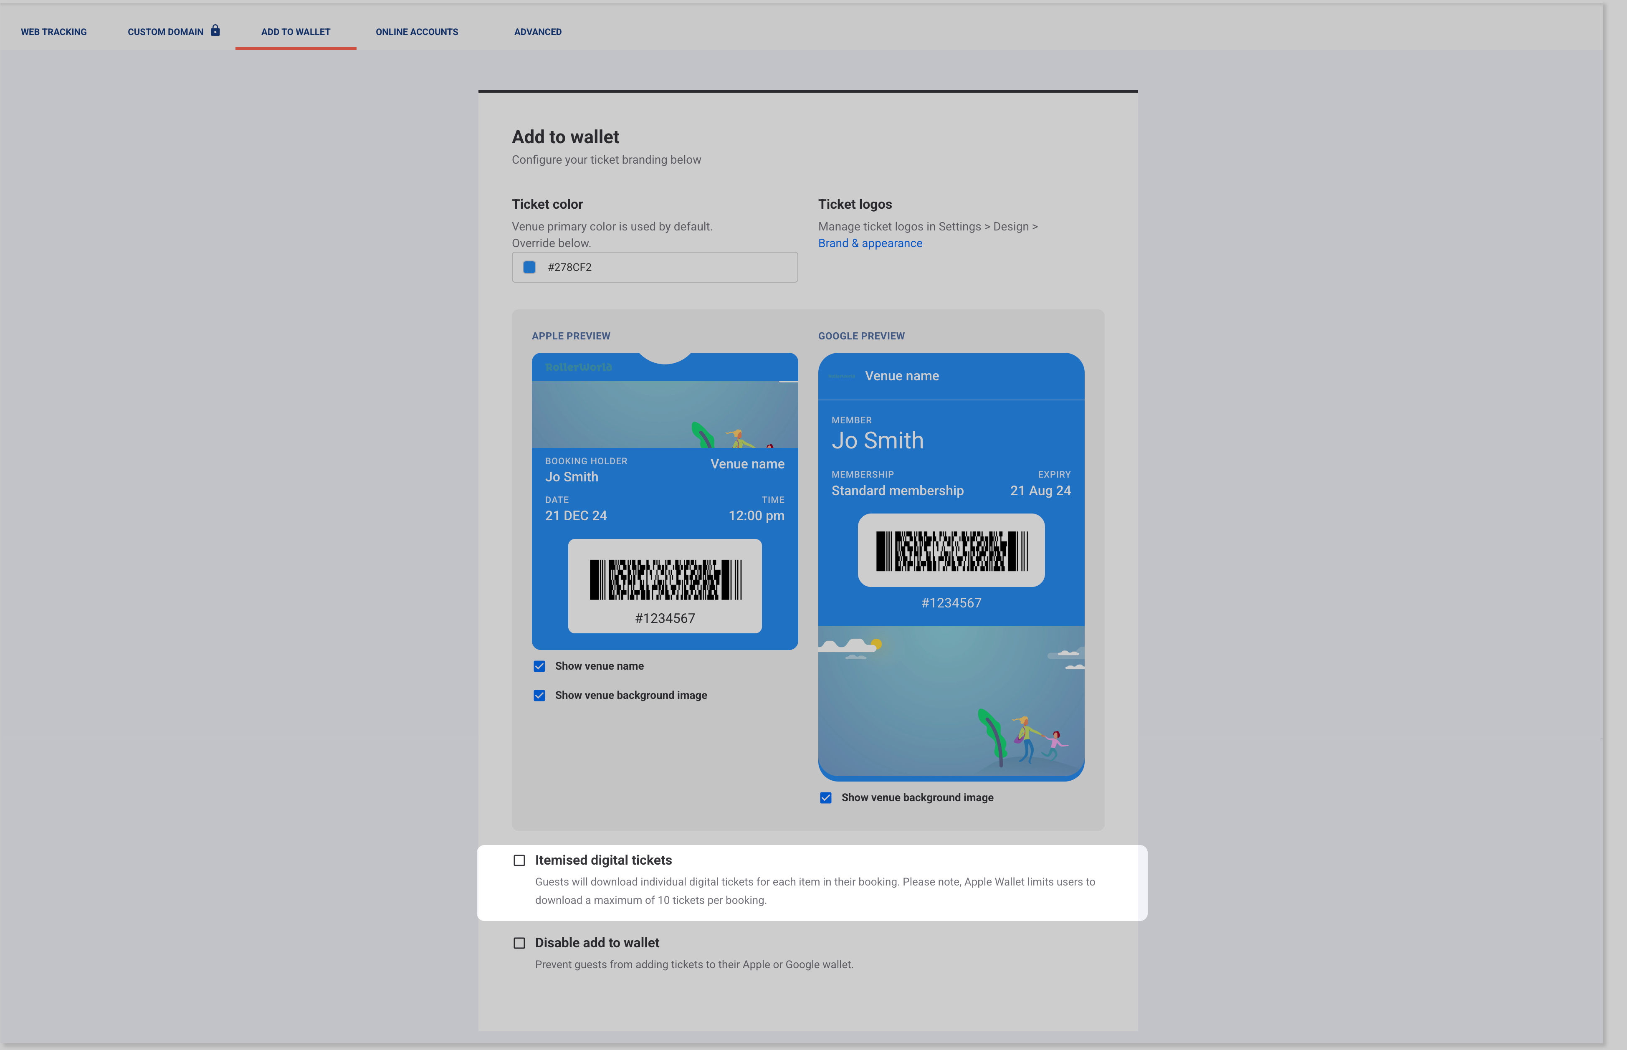Click the Apple preview banner image
Screen dimensions: 1627x1050
[665, 415]
